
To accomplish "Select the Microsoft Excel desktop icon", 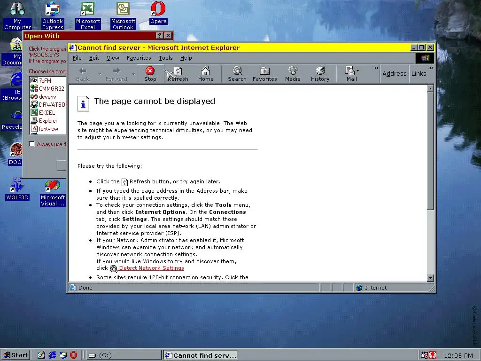I will pyautogui.click(x=88, y=16).
